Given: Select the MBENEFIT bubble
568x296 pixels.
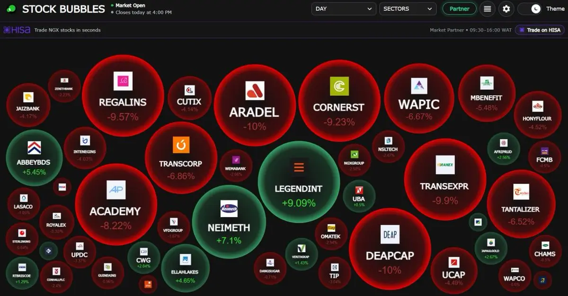Looking at the screenshot, I should pyautogui.click(x=486, y=93).
